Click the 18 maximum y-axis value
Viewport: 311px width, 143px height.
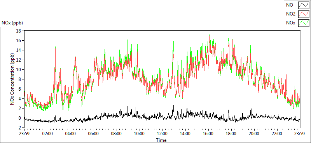pos(19,31)
